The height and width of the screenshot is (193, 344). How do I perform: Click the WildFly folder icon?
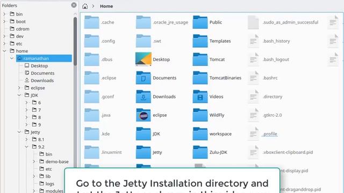pos(200,115)
